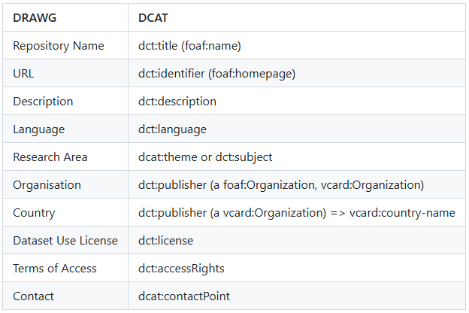The width and height of the screenshot is (469, 313).
Task: Select the Organisation row label
Action: click(x=47, y=185)
